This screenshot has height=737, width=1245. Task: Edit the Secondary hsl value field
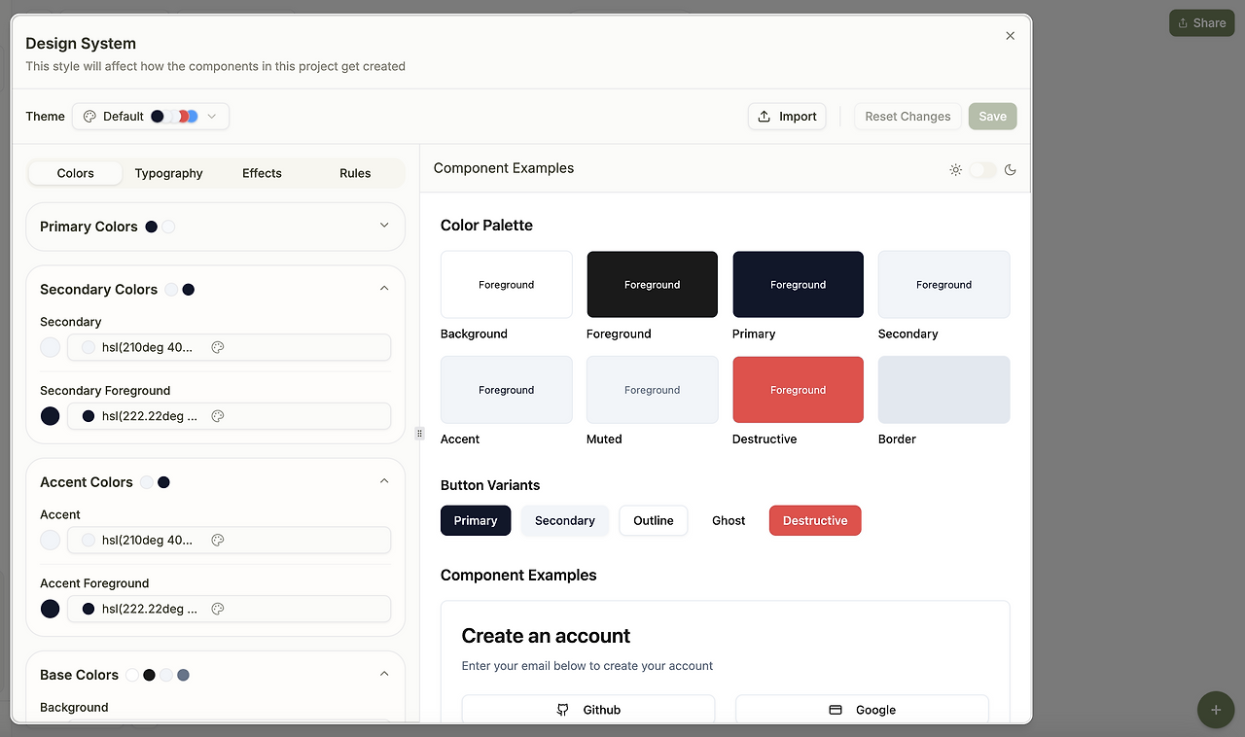pyautogui.click(x=229, y=347)
